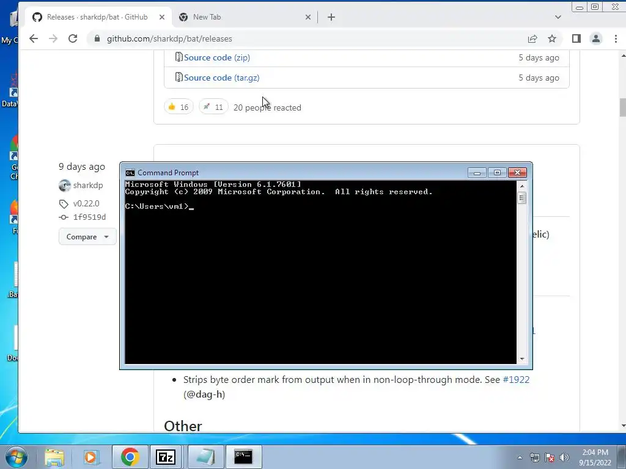Expand the tab search dropdown chevron
626x469 pixels.
click(x=558, y=17)
